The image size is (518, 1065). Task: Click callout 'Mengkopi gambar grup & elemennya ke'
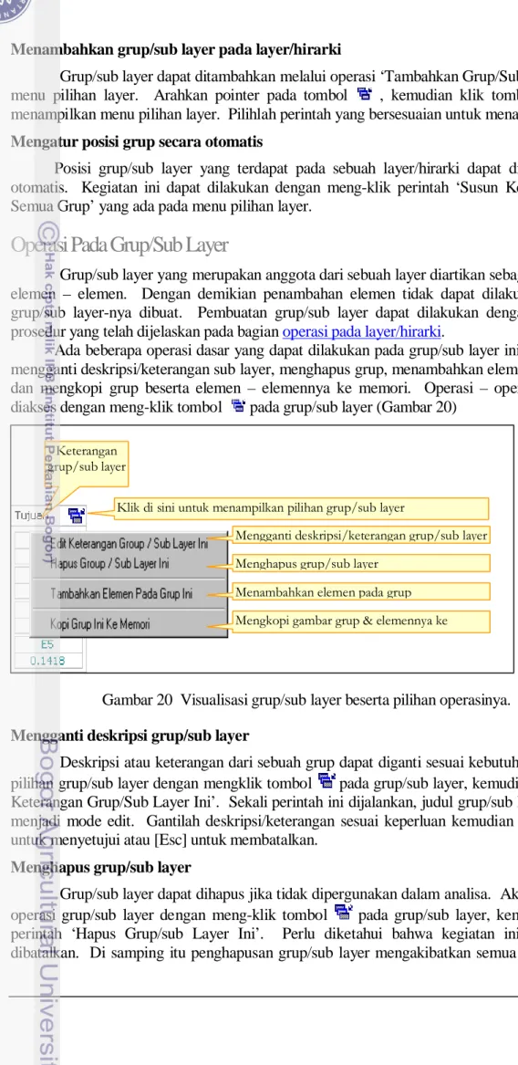click(x=361, y=621)
